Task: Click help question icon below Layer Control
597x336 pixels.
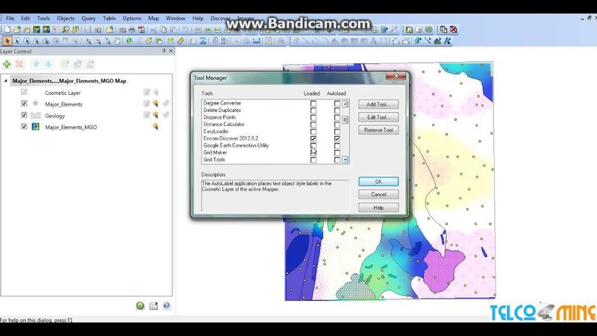Action: pos(166,305)
